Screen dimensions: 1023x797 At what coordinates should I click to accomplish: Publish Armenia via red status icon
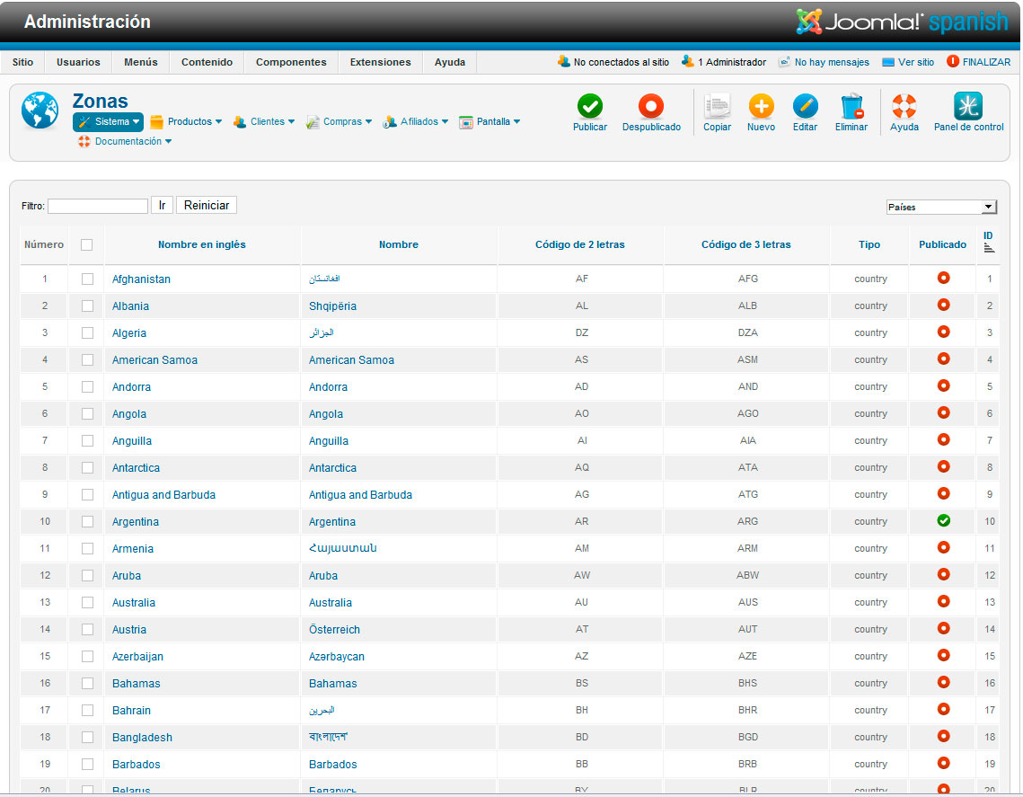943,547
